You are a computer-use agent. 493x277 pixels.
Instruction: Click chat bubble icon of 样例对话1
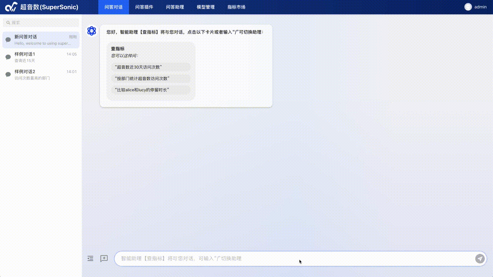point(8,57)
